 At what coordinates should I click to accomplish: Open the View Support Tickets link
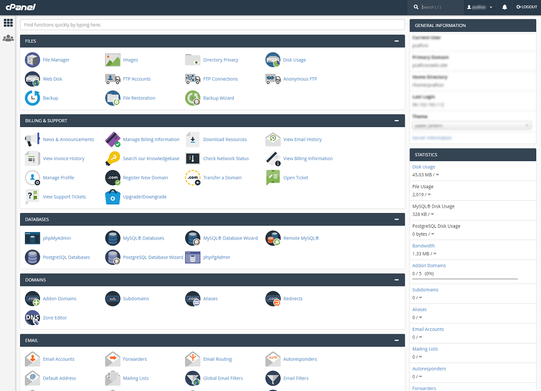tap(64, 197)
